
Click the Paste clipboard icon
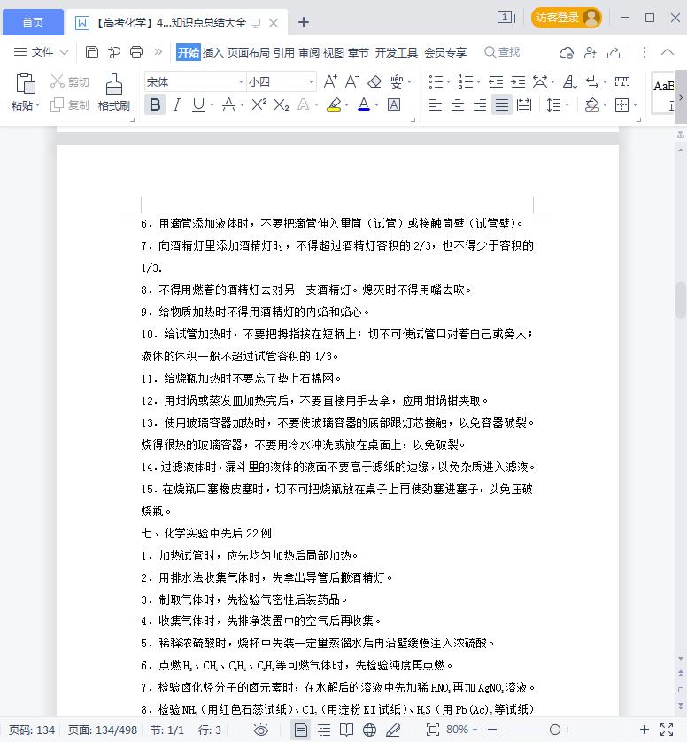click(x=26, y=84)
